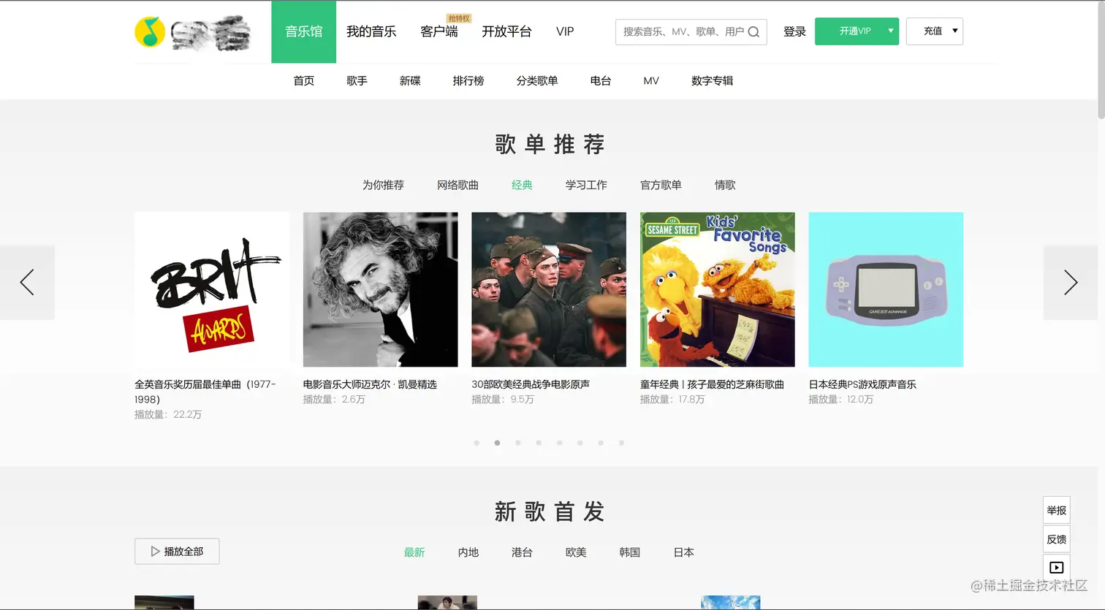Screen dimensions: 1105x610
Task: Open the war movie soldiers cover
Action: (x=549, y=290)
